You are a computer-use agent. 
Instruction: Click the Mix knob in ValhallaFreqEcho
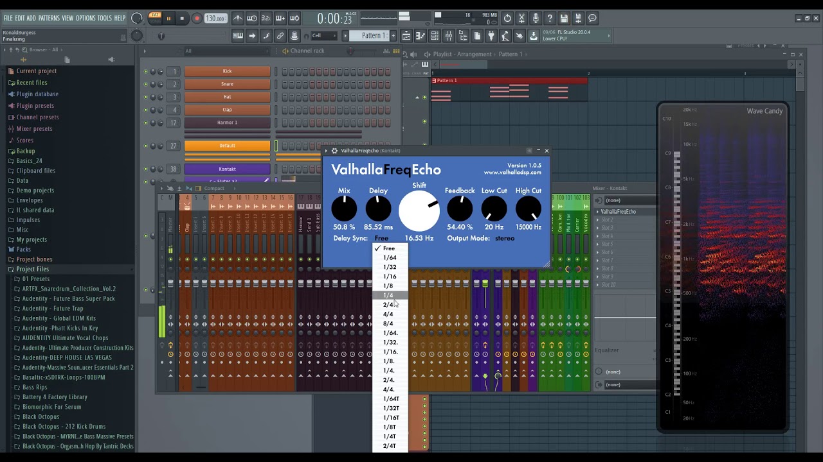344,209
